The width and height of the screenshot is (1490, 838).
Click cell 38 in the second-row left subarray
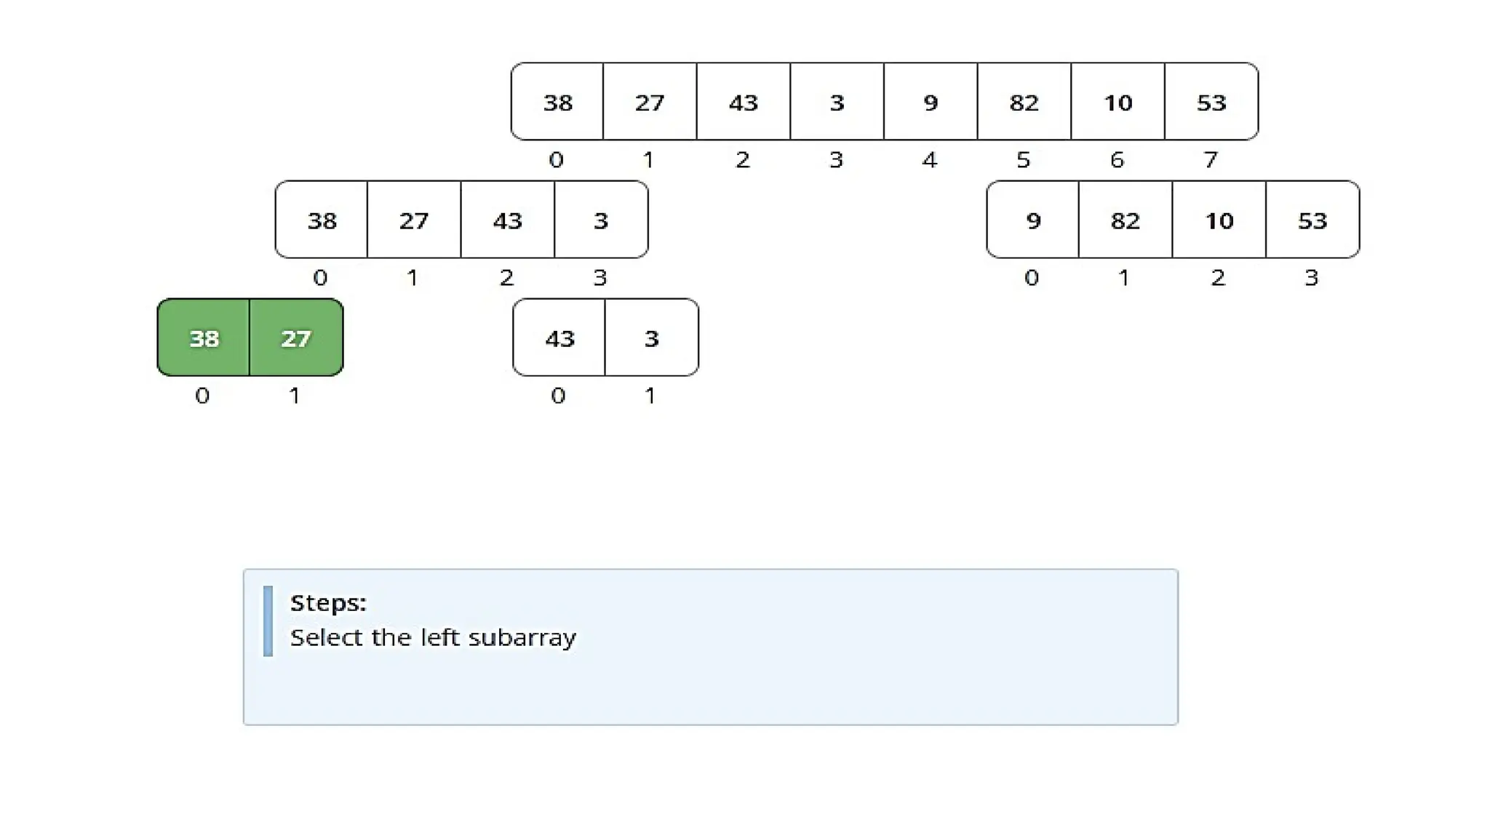click(x=322, y=220)
